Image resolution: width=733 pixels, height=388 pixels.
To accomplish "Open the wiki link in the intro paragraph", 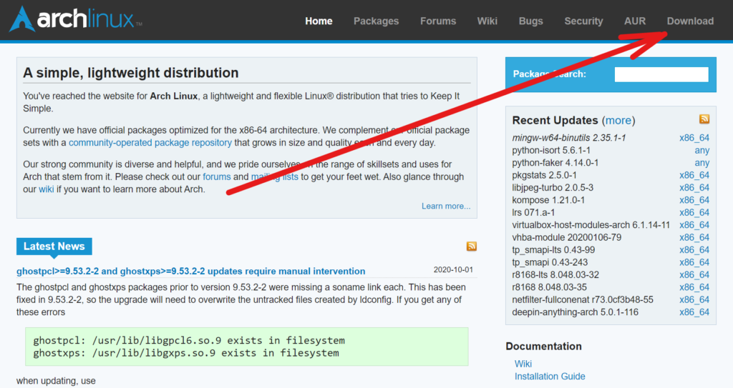I will [46, 189].
